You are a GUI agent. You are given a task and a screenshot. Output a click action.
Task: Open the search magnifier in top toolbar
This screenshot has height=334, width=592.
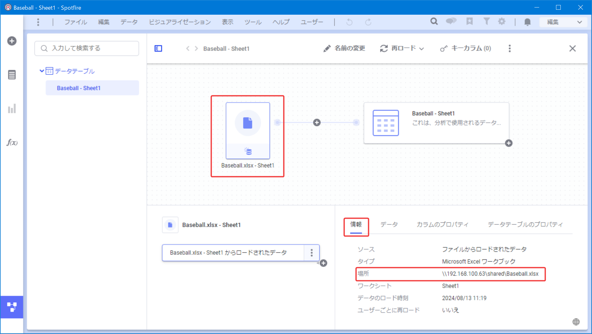(434, 22)
